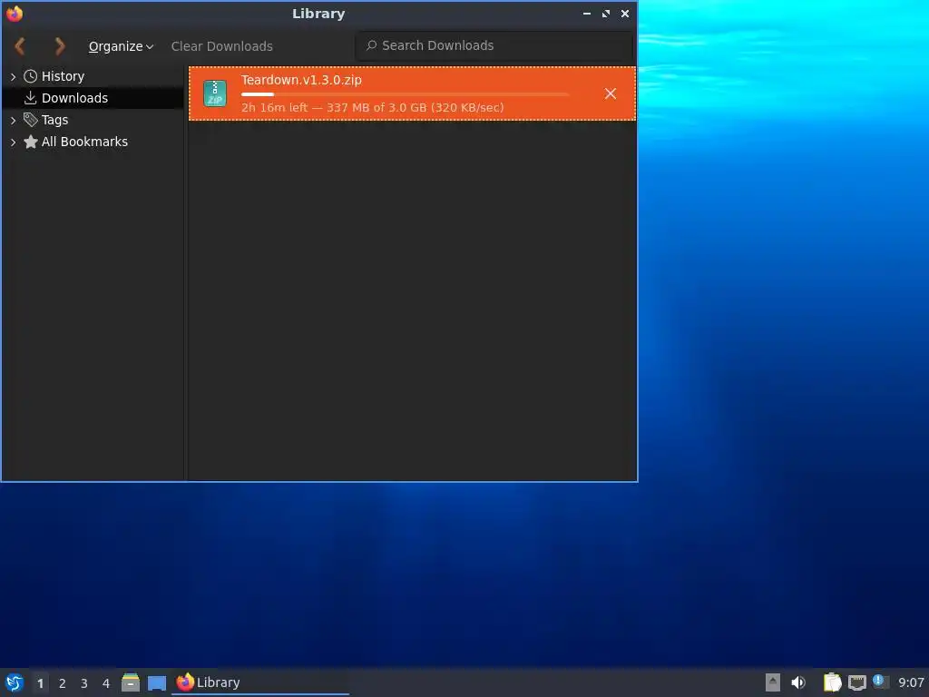
Task: Focus the Search Downloads field
Action: (x=494, y=45)
